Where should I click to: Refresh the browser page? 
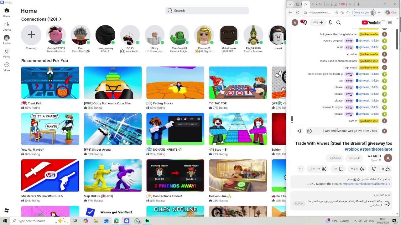click(298, 12)
